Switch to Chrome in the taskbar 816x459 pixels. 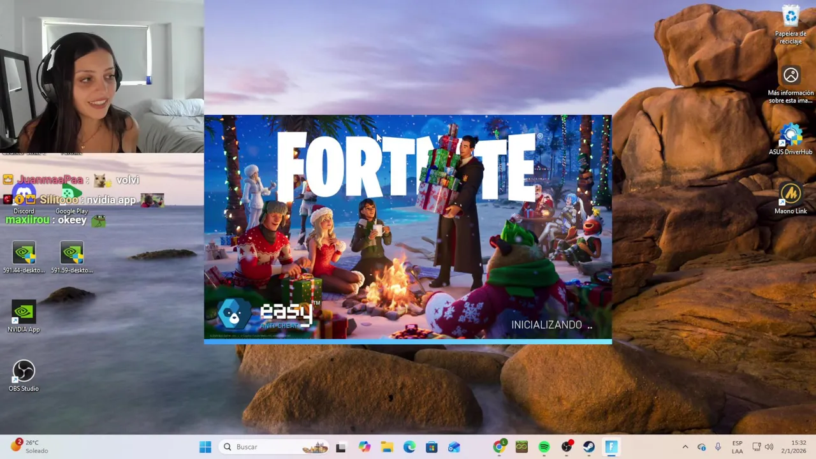point(499,447)
